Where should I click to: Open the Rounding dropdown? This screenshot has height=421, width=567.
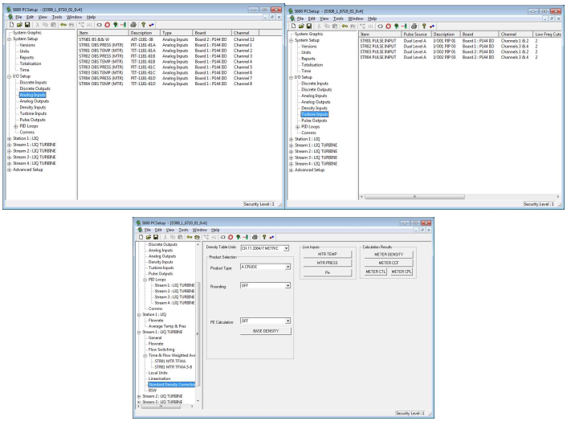click(288, 286)
